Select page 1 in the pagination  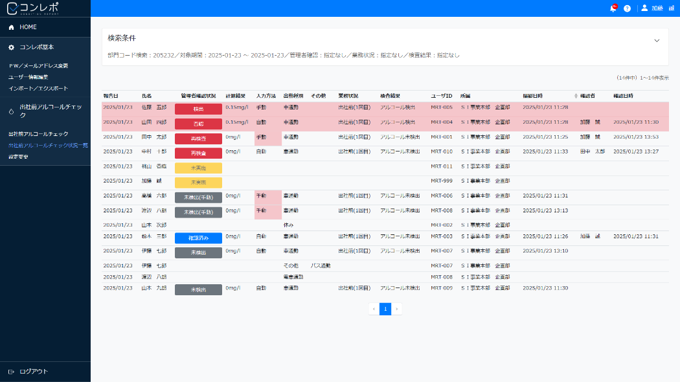pos(385,309)
